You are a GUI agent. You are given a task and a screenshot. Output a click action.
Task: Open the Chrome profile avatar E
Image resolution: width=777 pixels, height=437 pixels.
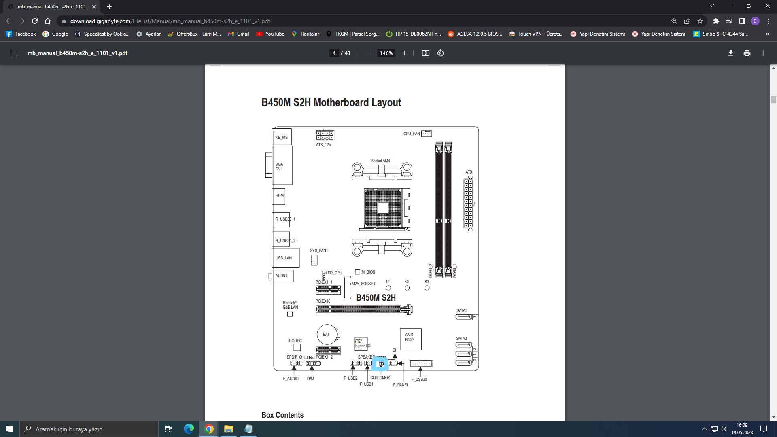point(755,21)
